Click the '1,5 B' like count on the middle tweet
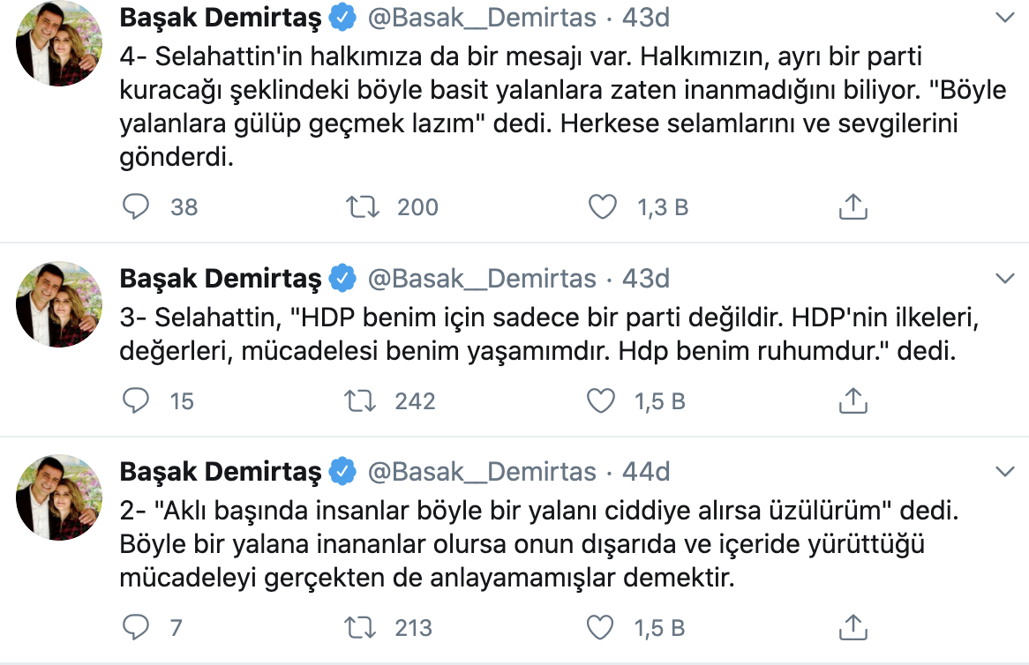Viewport: 1029px width, 665px height. (658, 400)
